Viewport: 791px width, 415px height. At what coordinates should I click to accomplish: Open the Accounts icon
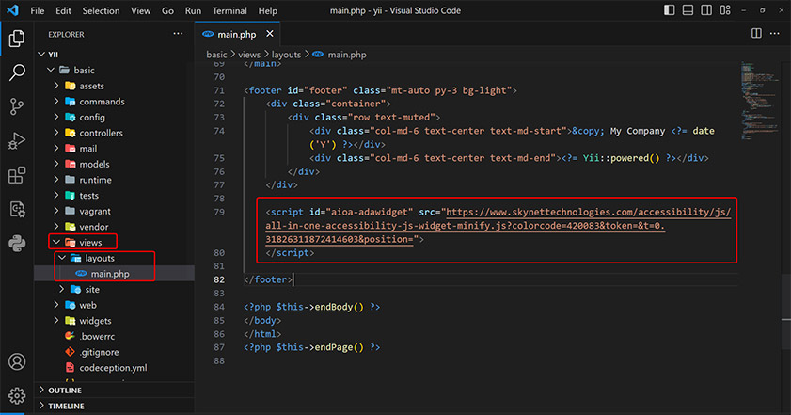pyautogui.click(x=17, y=361)
